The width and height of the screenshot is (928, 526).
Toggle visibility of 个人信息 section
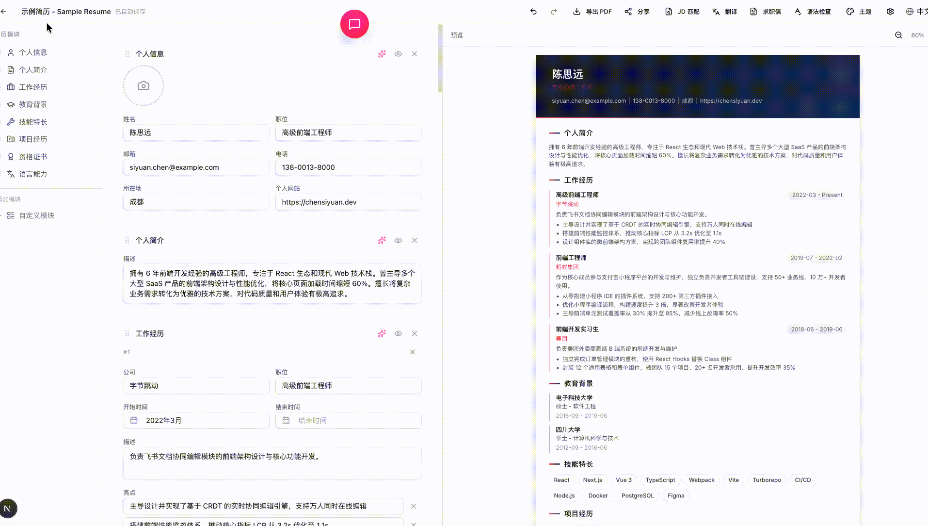398,54
